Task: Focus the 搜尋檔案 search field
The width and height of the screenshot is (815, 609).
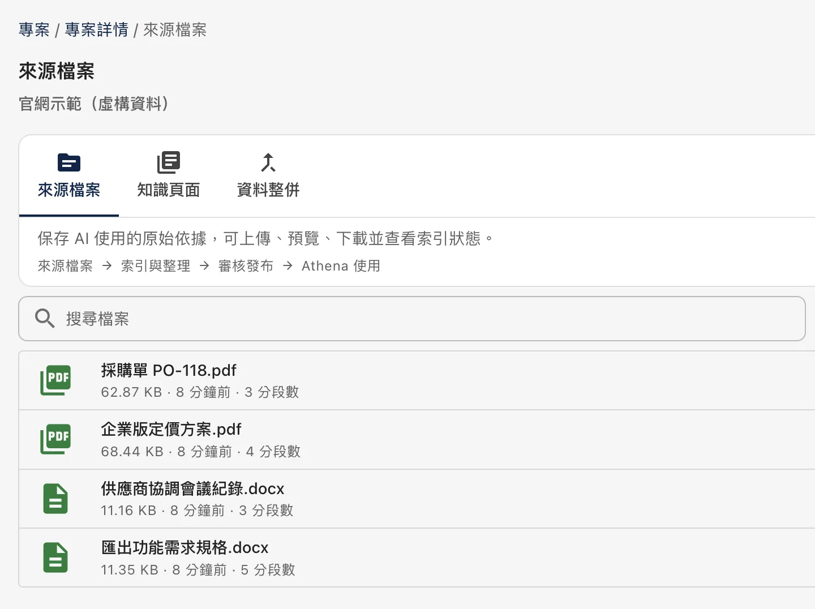Action: tap(412, 319)
